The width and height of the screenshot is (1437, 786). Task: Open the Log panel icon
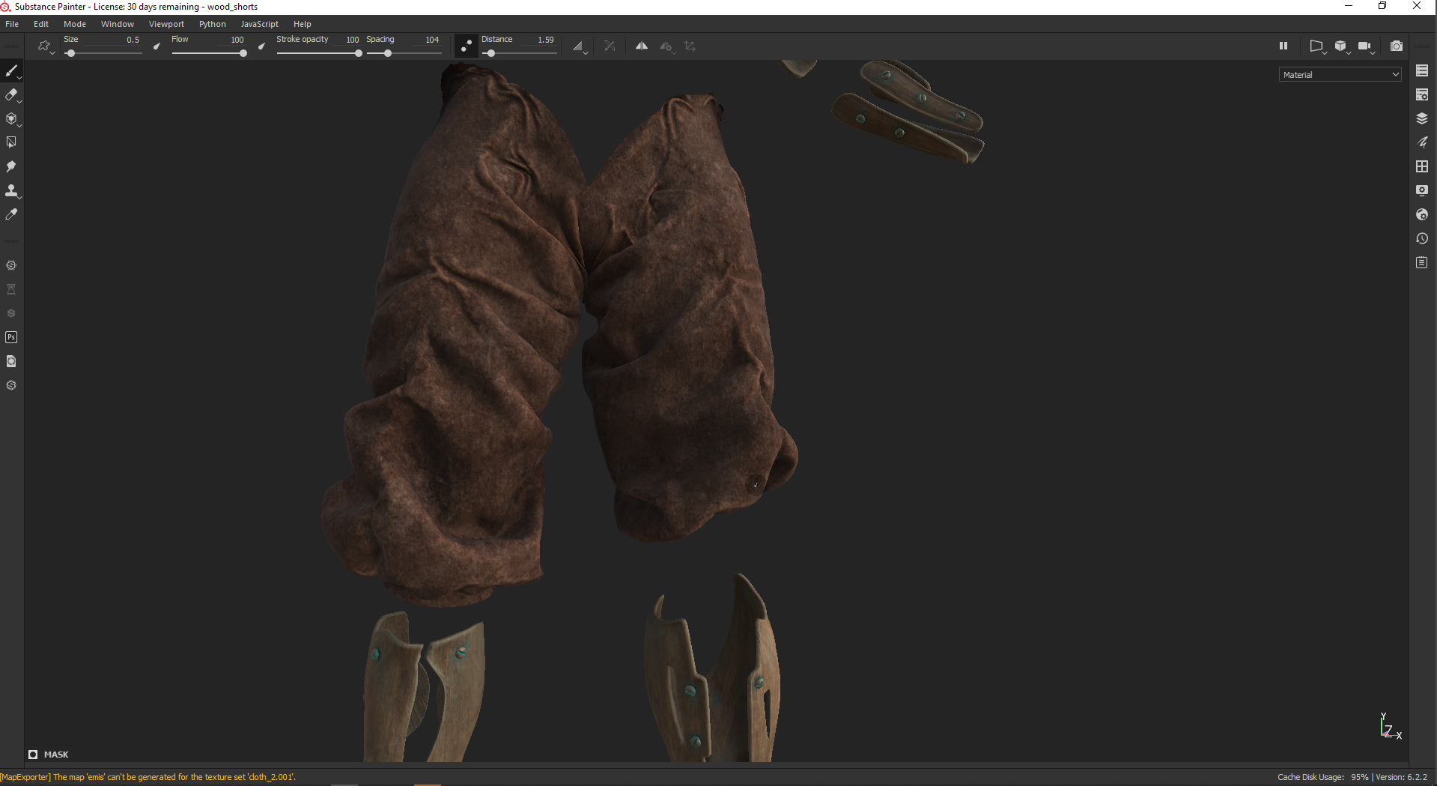coord(1422,262)
